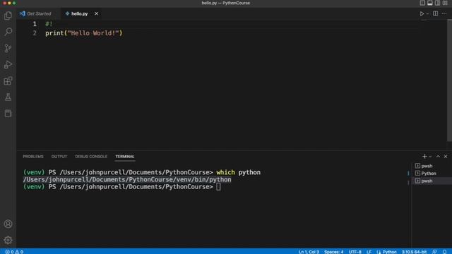This screenshot has width=452, height=254.
Task: Close the hello.py tab
Action: coord(96,13)
